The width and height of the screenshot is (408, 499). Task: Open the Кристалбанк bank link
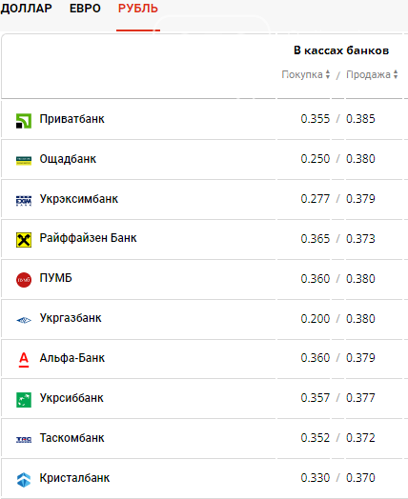coord(74,478)
